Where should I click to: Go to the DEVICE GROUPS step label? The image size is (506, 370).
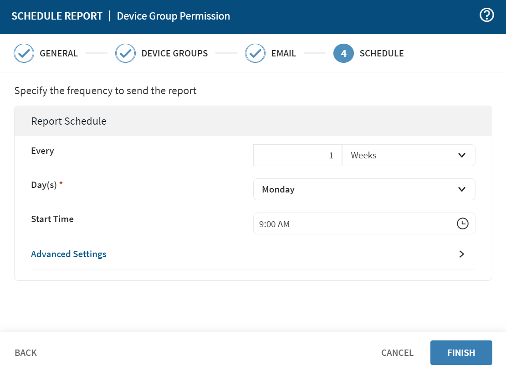point(174,53)
